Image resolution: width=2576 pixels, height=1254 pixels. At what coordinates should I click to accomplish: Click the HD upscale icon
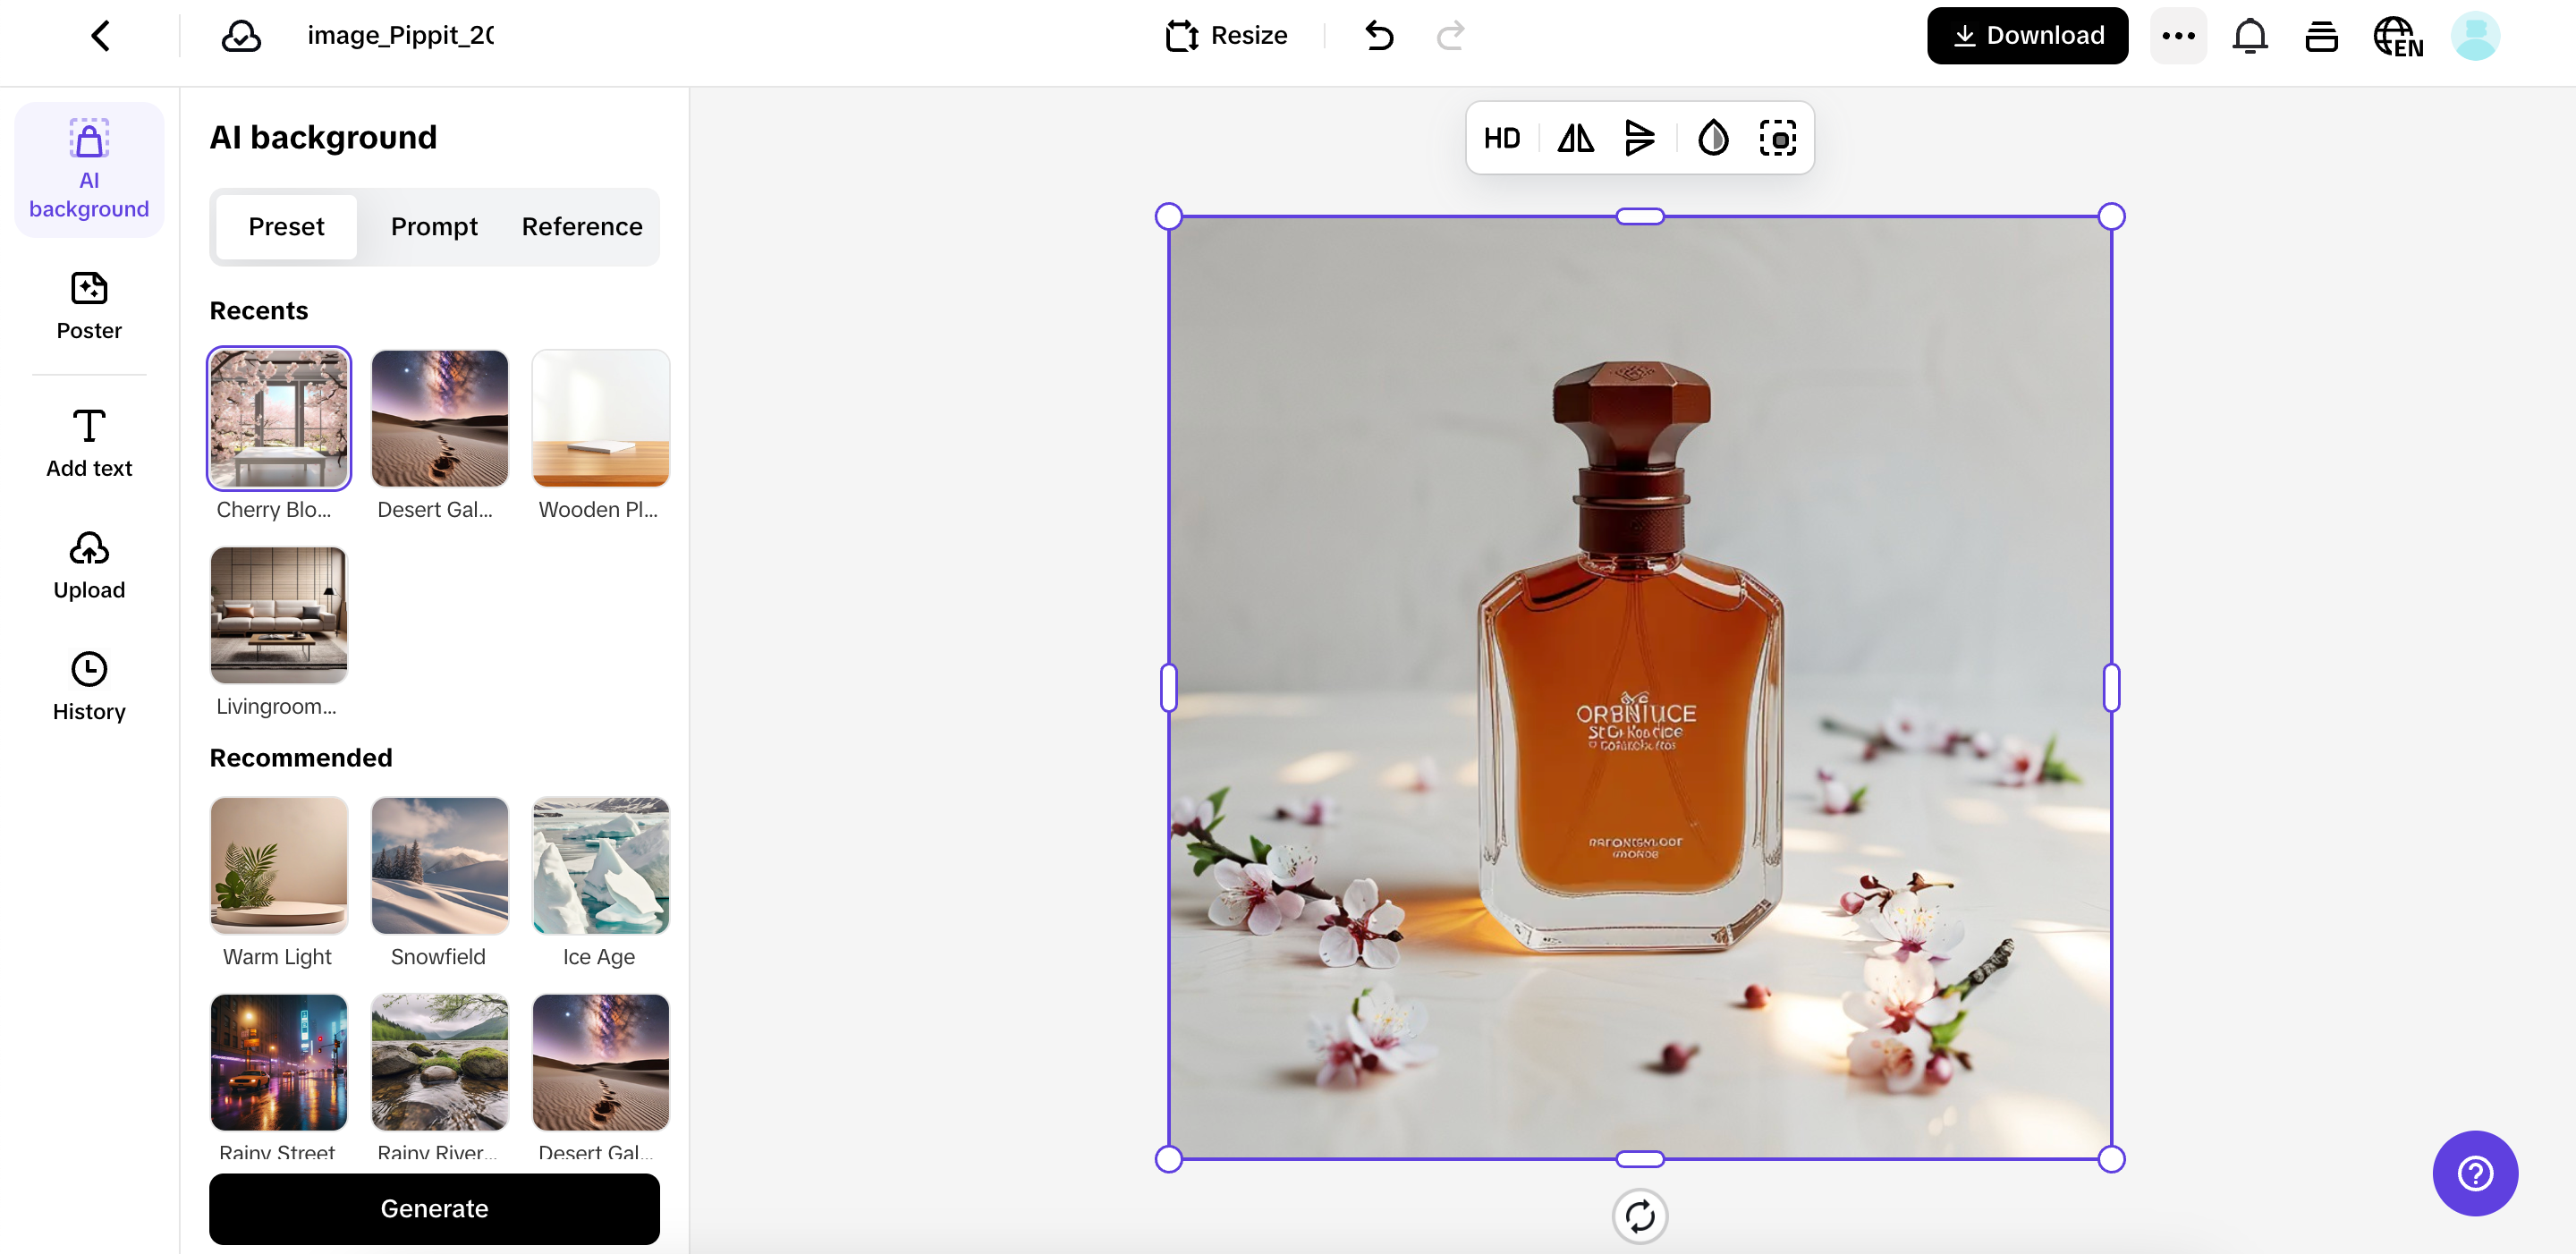click(1501, 138)
